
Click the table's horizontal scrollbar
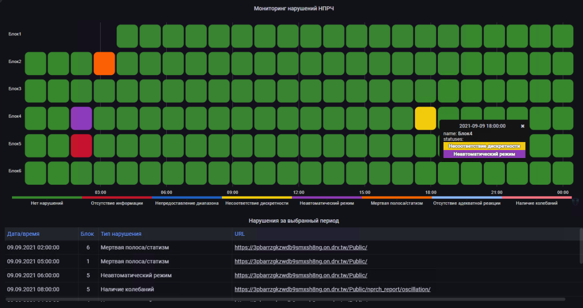[285, 299]
